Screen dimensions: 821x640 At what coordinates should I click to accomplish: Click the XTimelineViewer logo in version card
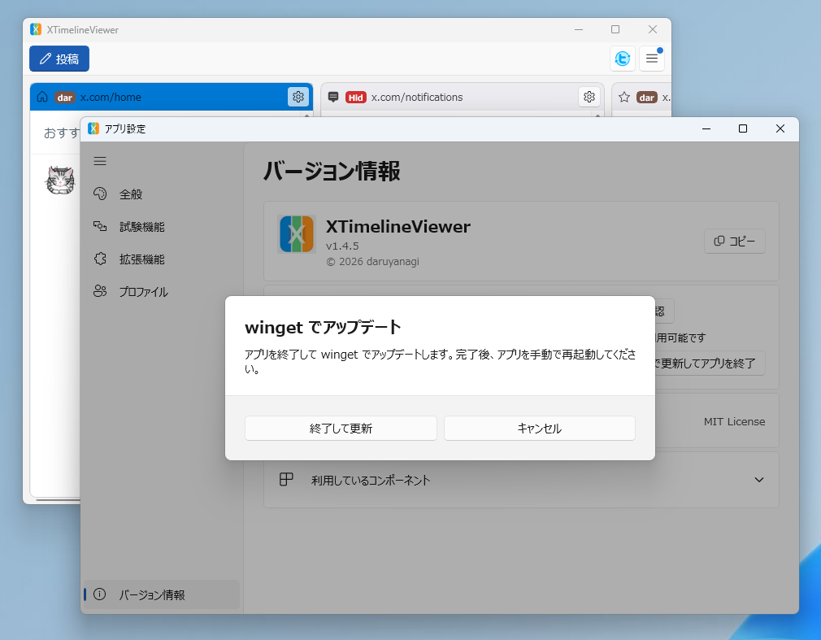coord(297,234)
